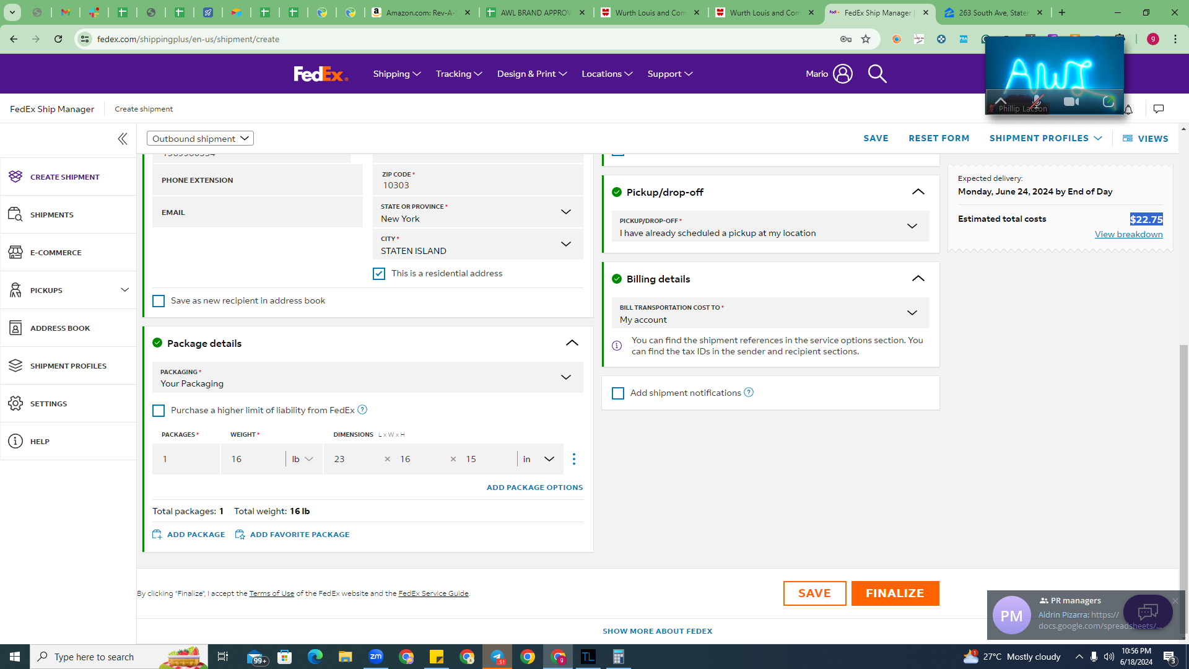Screen dimensions: 1189x669
Task: Enable 'Add shipment notifications' checkbox
Action: click(x=618, y=393)
